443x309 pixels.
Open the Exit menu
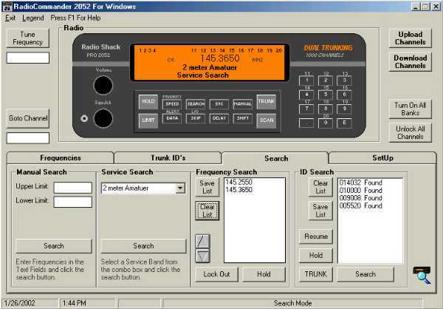(x=10, y=18)
